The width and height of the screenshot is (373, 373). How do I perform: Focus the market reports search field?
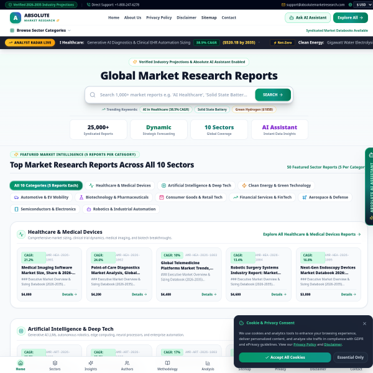point(173,94)
